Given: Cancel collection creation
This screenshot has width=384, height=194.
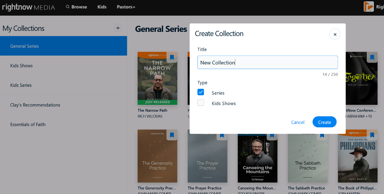Looking at the screenshot, I should tap(298, 122).
